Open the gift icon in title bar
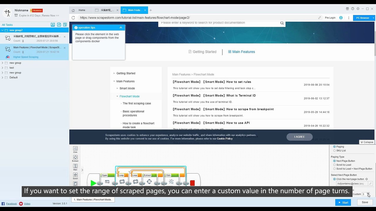The image size is (376, 211). coord(348,9)
